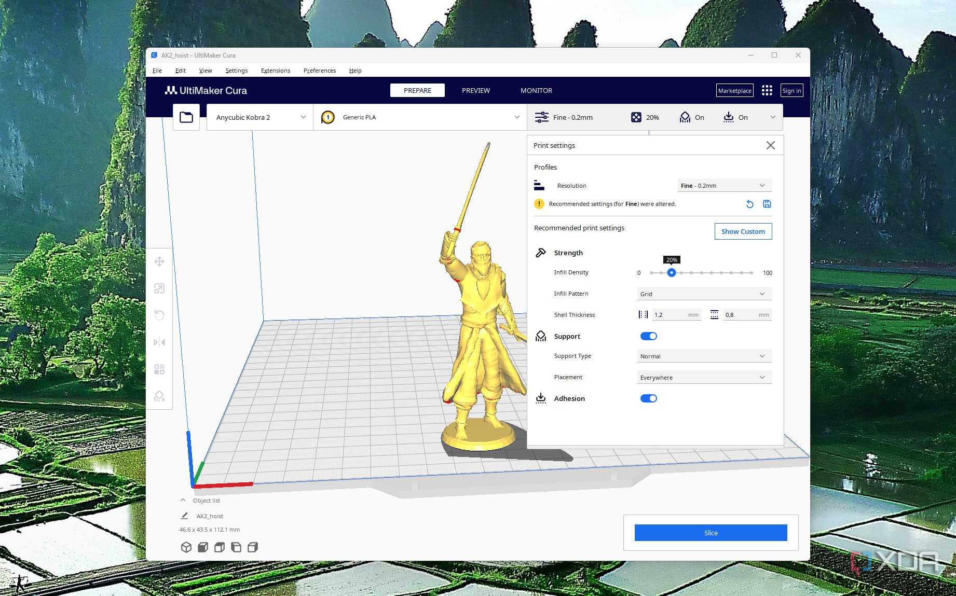Open the Resolution Fine - 0.2mm dropdown

click(x=725, y=186)
